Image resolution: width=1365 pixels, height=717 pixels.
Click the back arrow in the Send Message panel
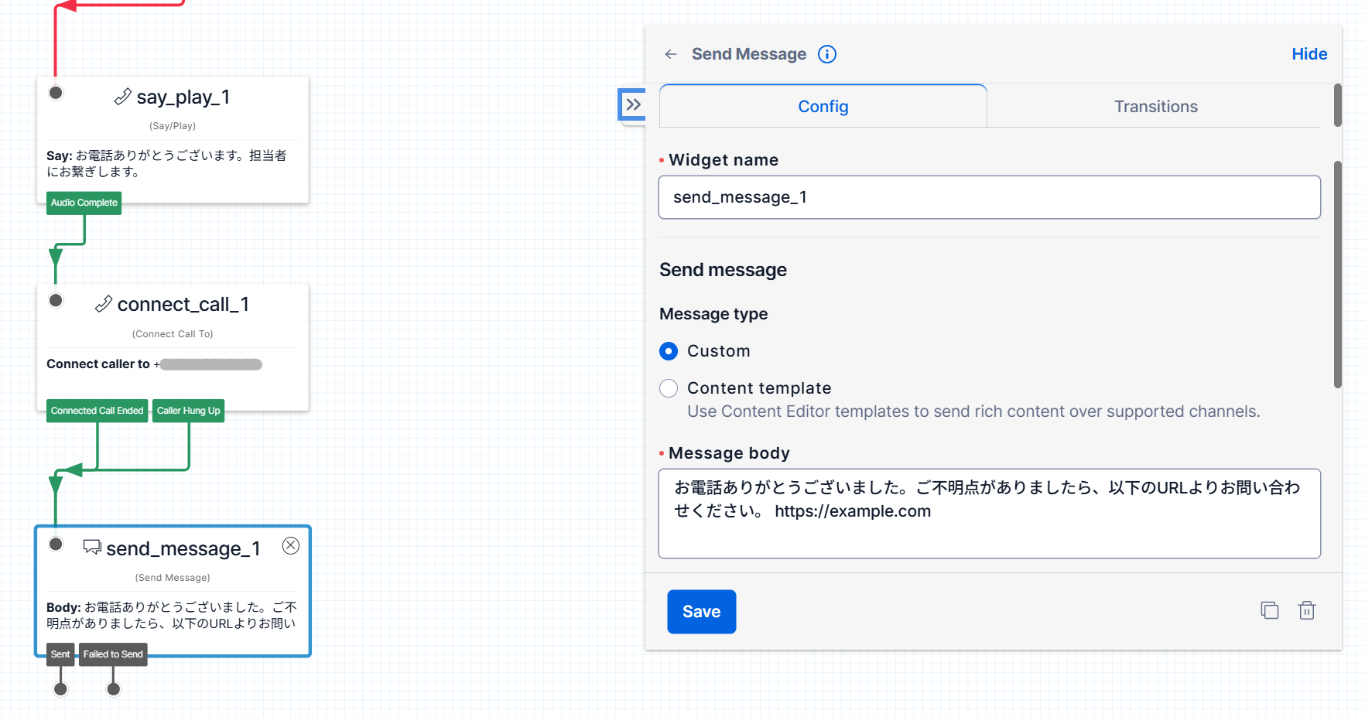tap(670, 54)
